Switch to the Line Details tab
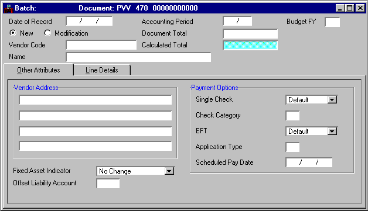Viewport: 368px width, 211px height. 102,70
